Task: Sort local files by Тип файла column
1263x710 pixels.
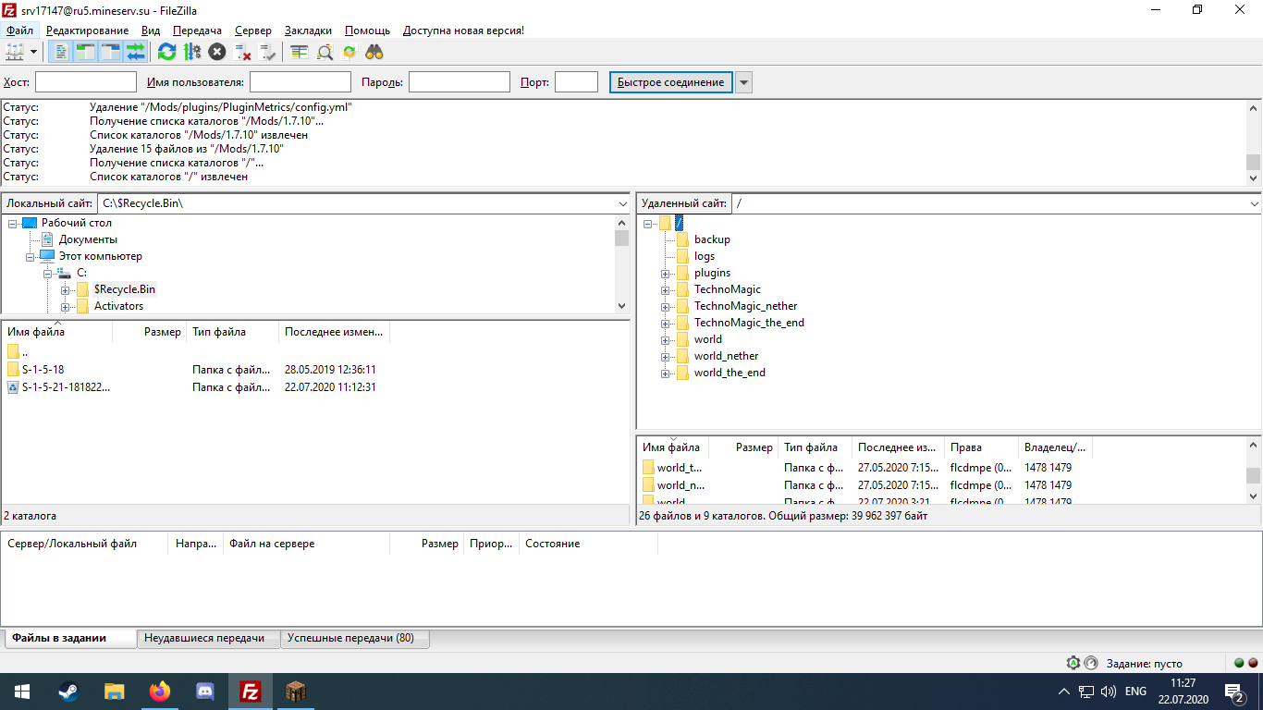Action: pos(233,332)
